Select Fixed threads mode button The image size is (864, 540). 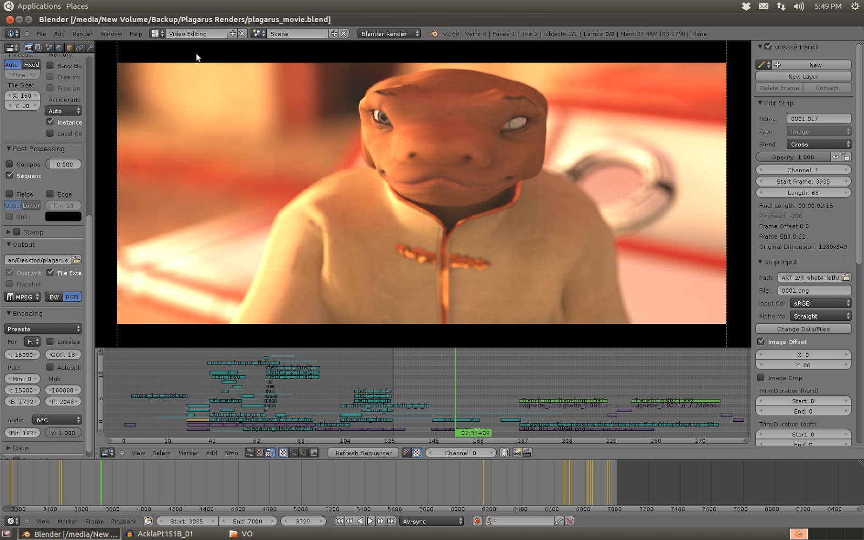pos(31,65)
